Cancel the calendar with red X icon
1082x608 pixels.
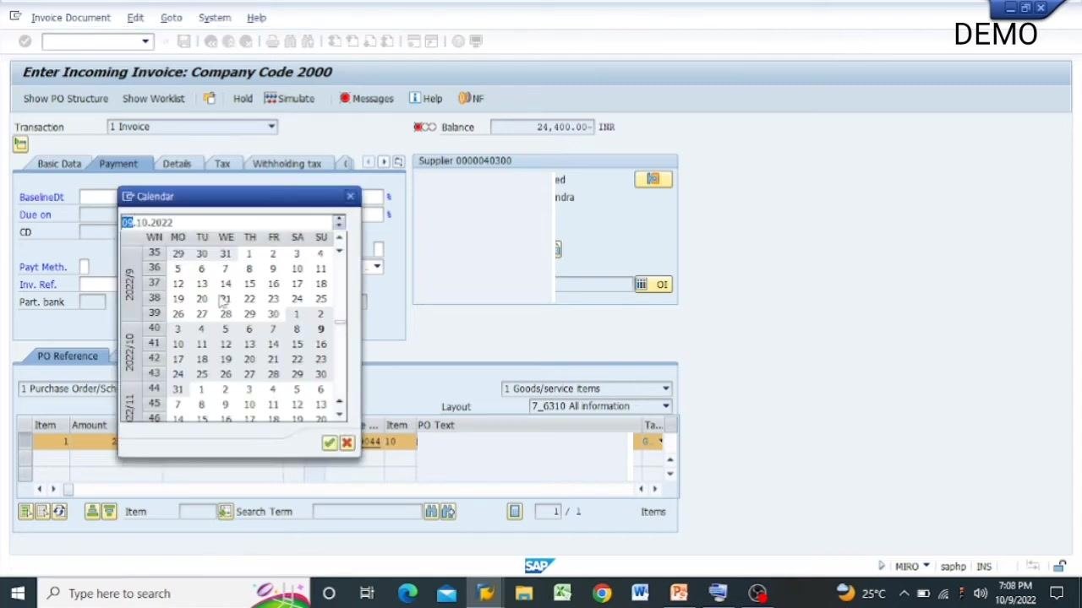pos(347,442)
